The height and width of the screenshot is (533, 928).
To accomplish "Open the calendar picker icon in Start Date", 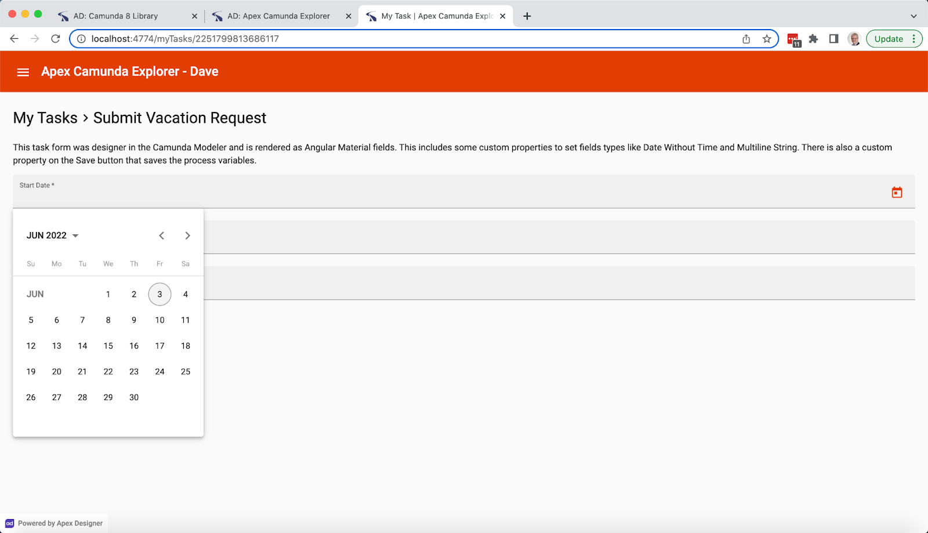I will pyautogui.click(x=897, y=193).
